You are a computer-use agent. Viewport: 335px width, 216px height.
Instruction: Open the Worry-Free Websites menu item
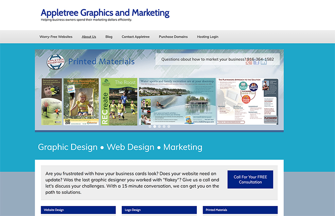pyautogui.click(x=56, y=37)
